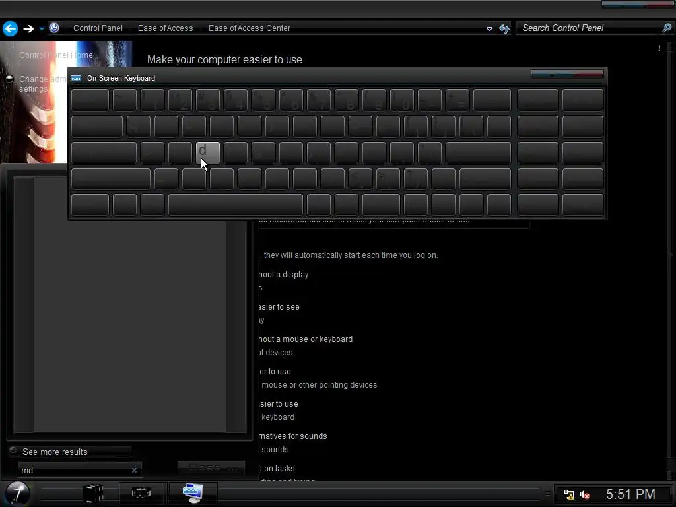Click the muted volume tray icon

coord(585,495)
